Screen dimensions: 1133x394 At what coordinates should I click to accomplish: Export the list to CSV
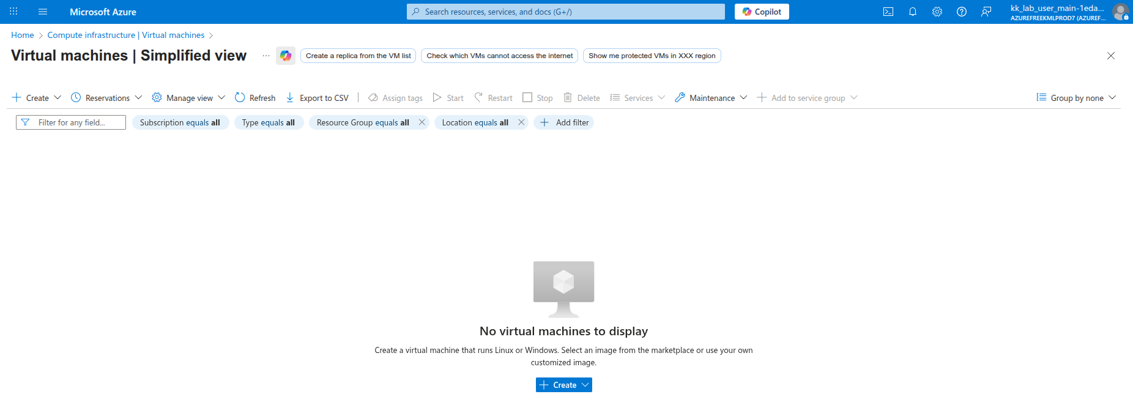(317, 98)
